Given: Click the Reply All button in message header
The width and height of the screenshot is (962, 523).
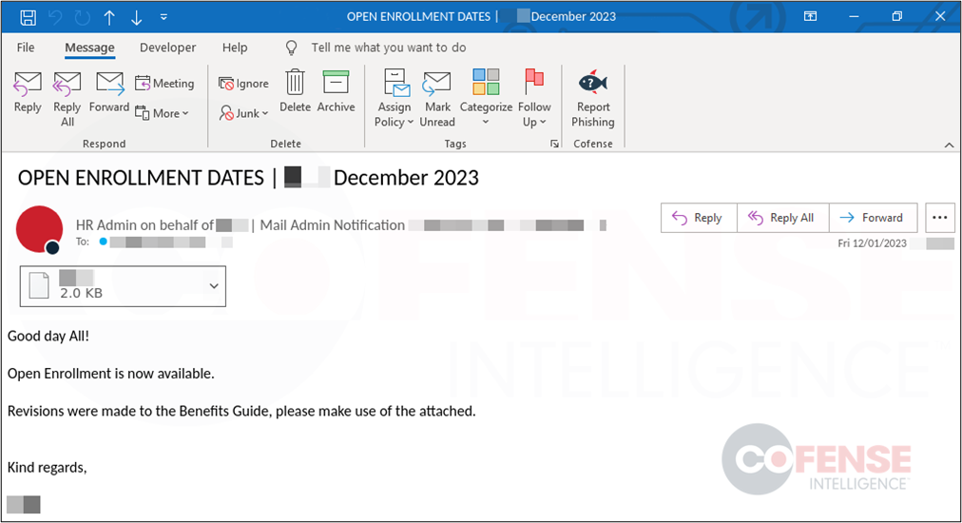Looking at the screenshot, I should [783, 218].
